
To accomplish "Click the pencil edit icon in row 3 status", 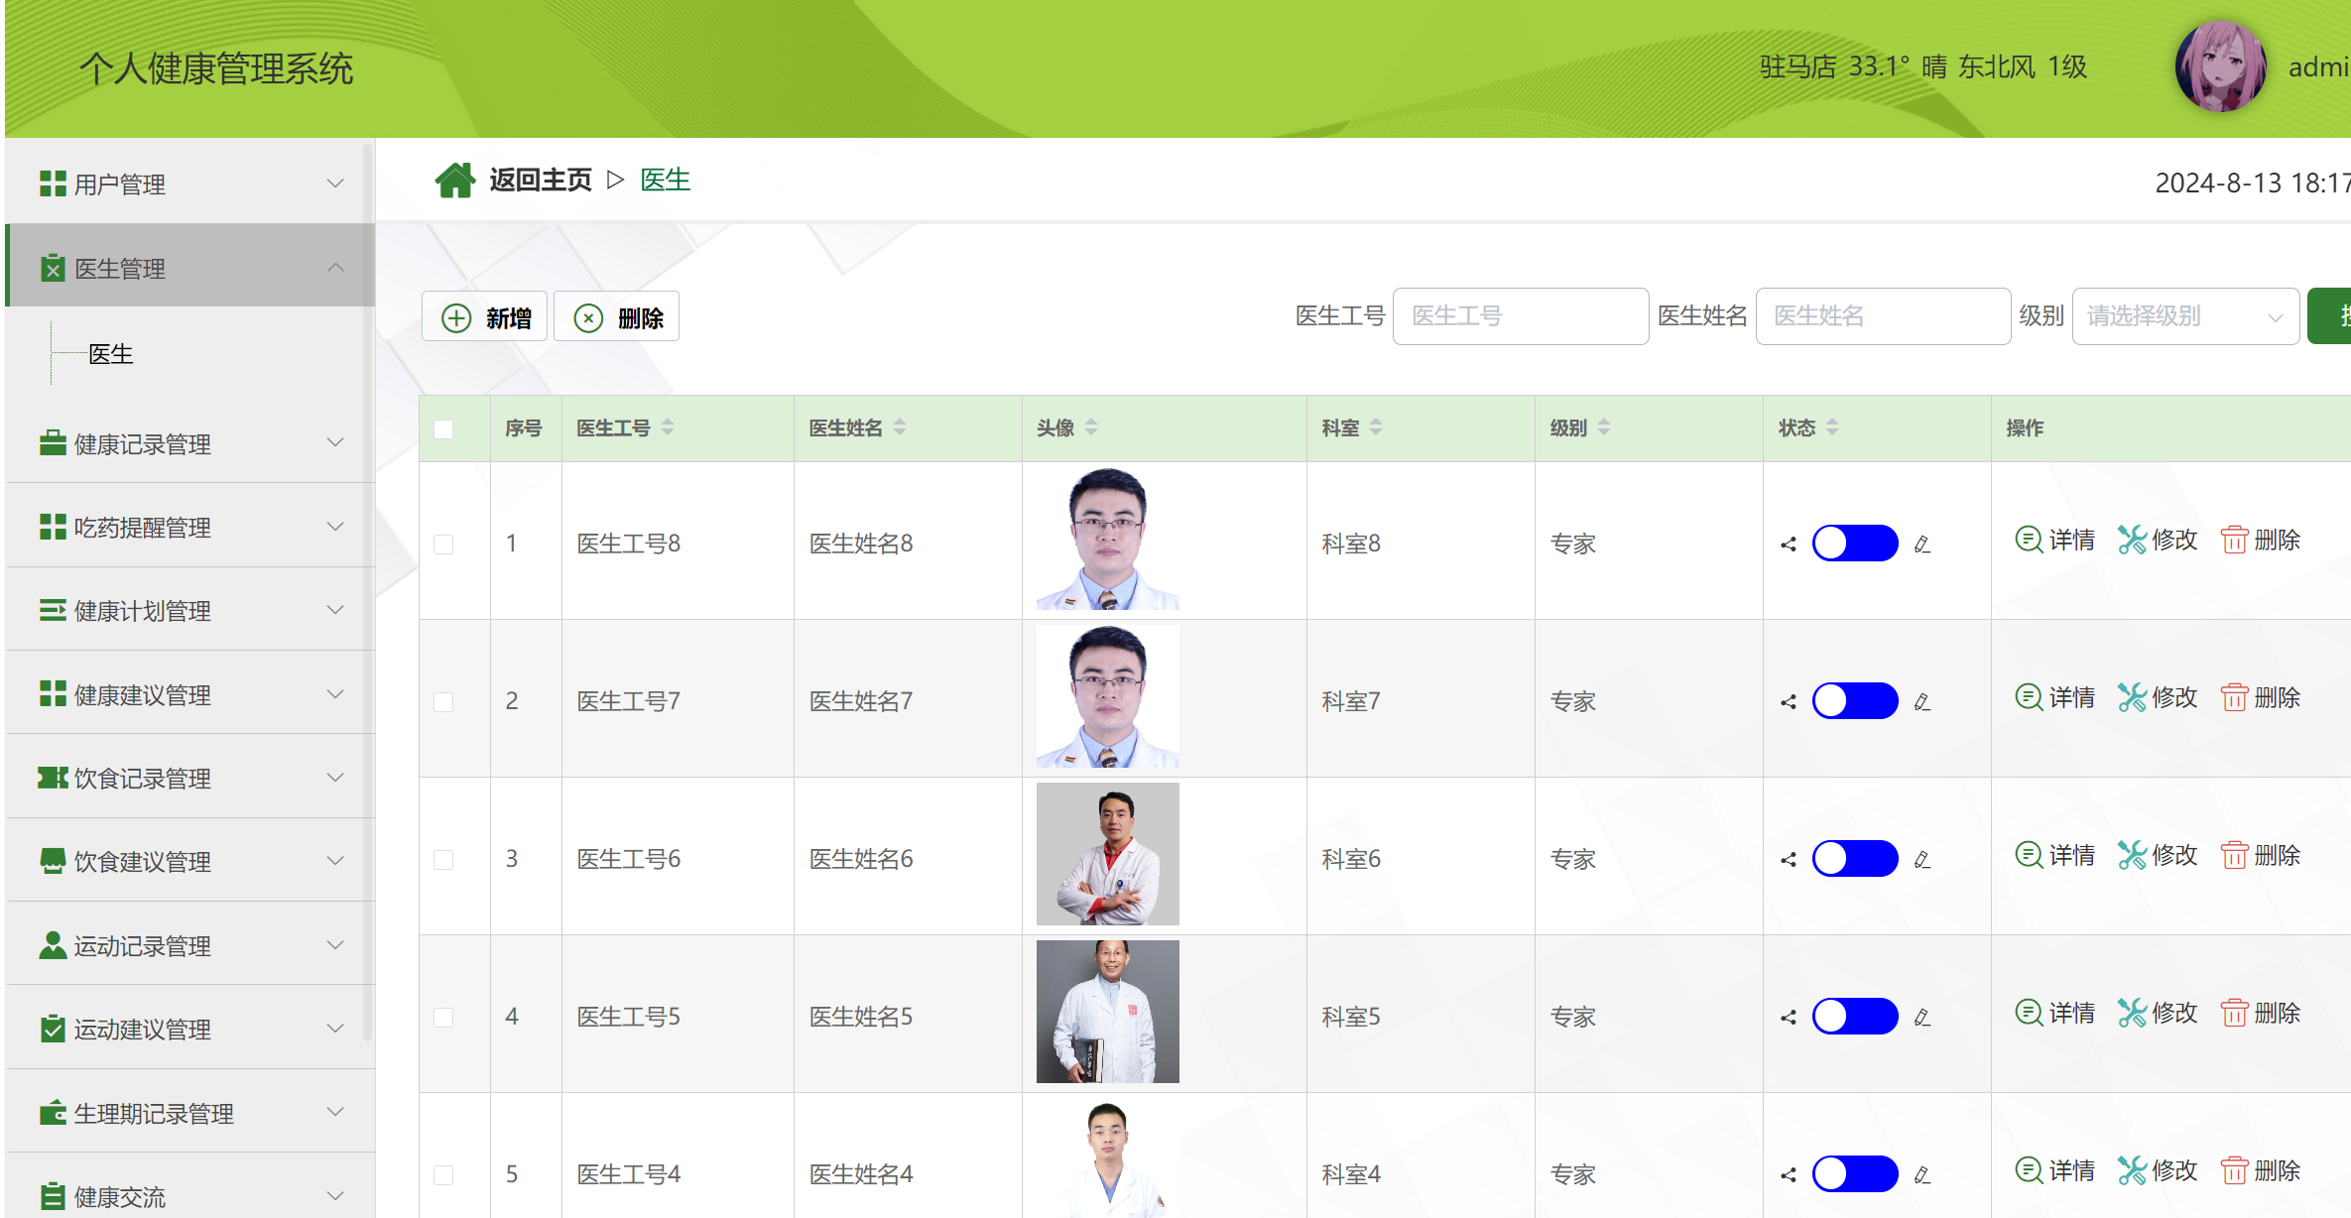I will click(x=1922, y=860).
